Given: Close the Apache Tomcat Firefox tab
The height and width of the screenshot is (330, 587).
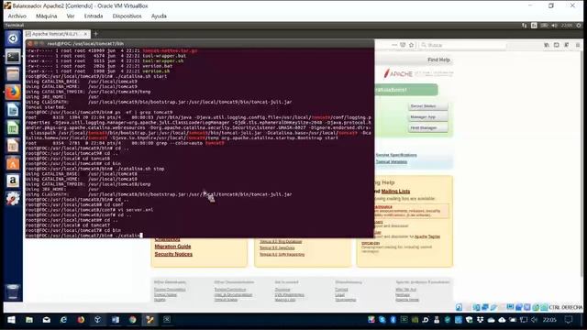Looking at the screenshot, I should coord(85,34).
